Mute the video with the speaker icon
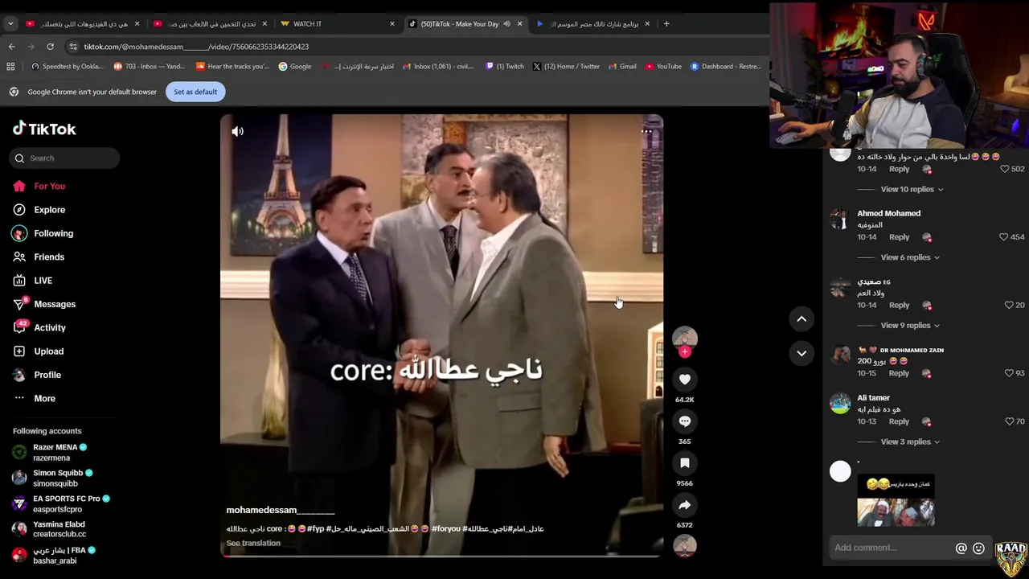 pos(237,131)
